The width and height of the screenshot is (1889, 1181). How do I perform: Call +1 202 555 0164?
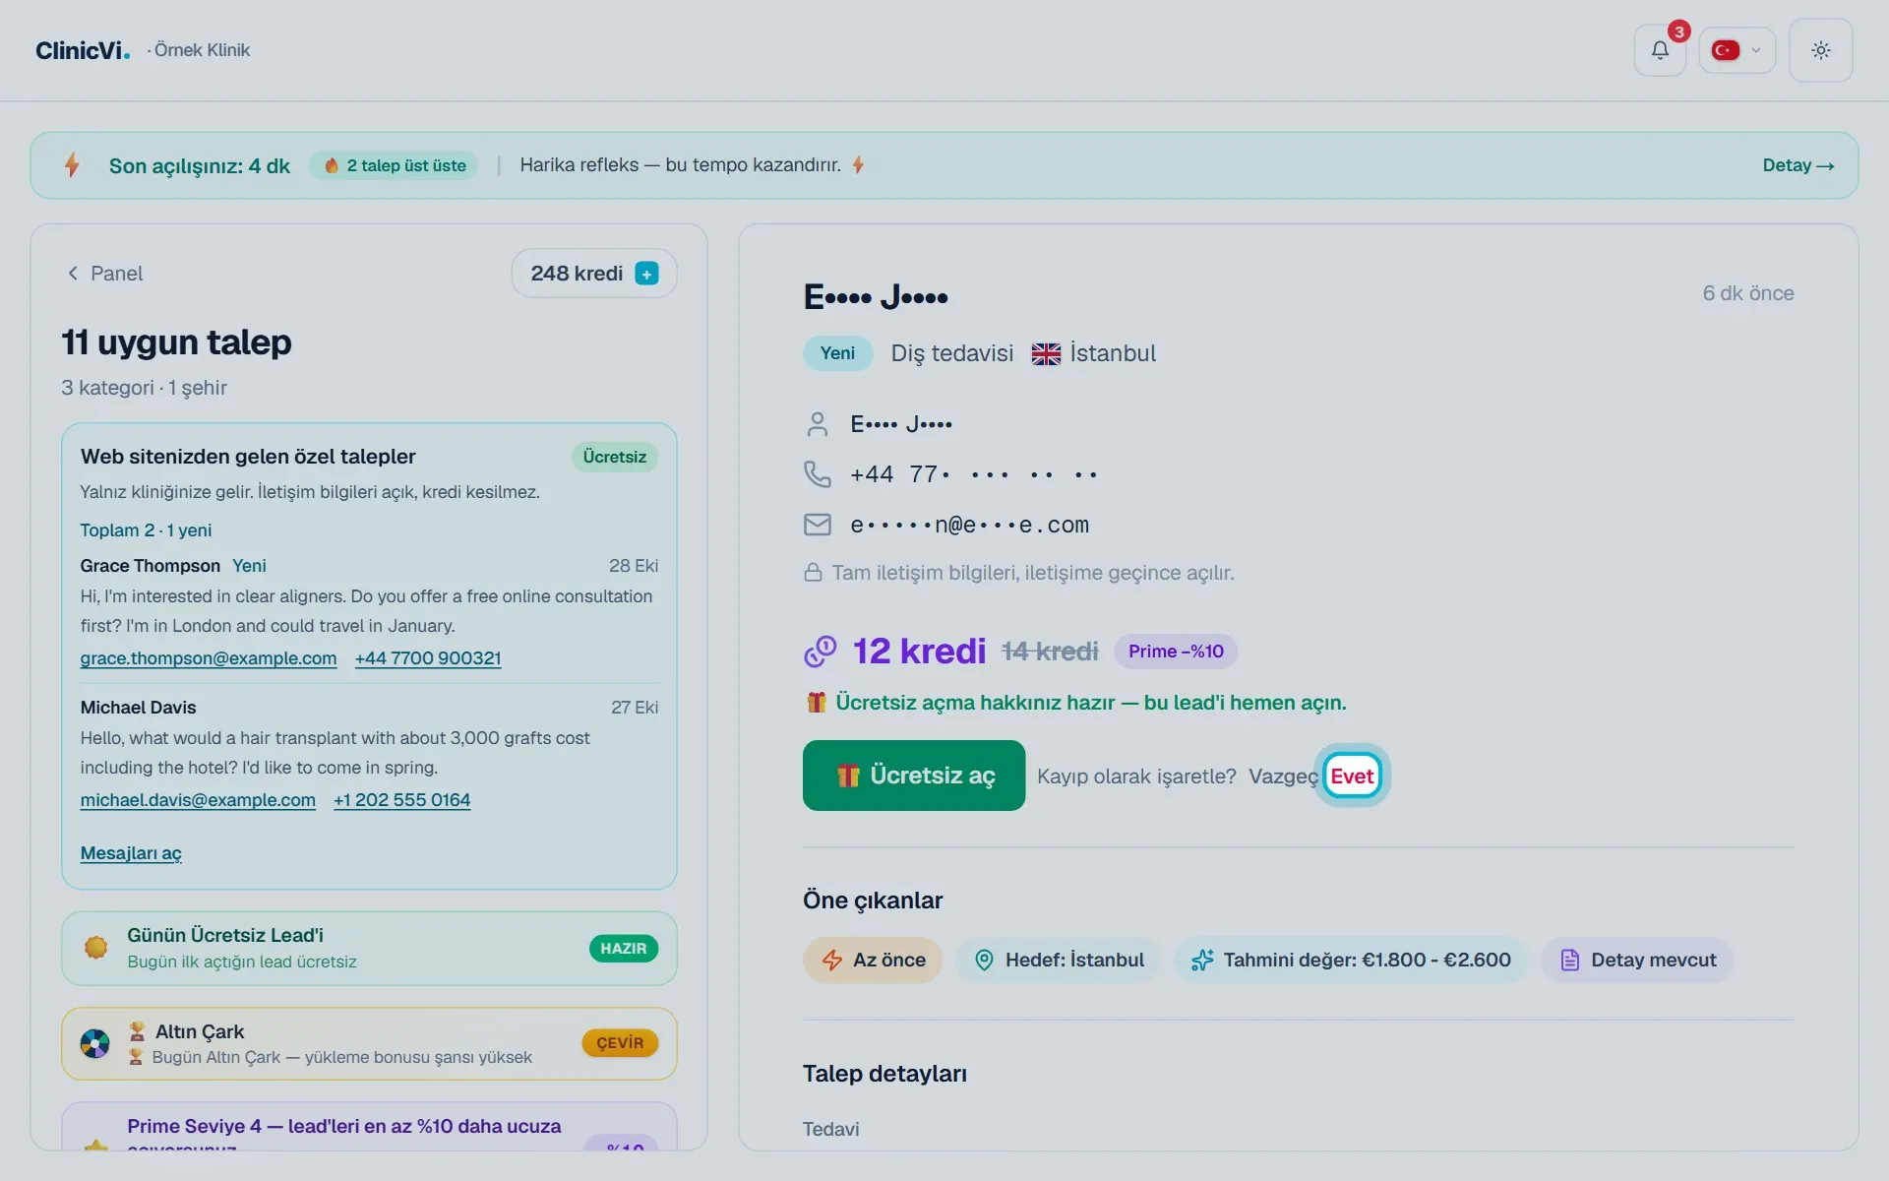coord(401,800)
